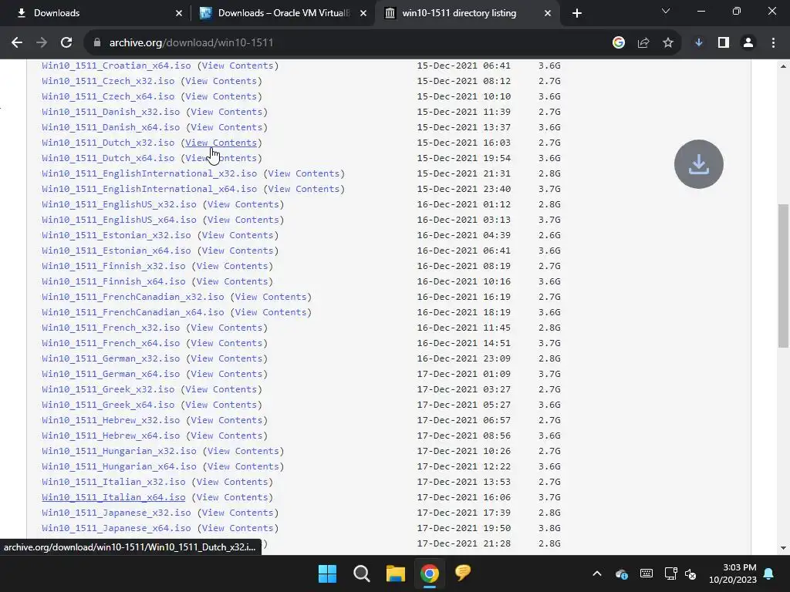The height and width of the screenshot is (592, 790).
Task: Click the 16-Dec-2021 03:13 date text
Action: [x=464, y=220]
